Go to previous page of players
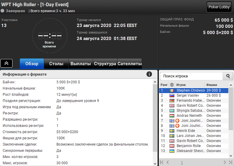 (x=168, y=162)
